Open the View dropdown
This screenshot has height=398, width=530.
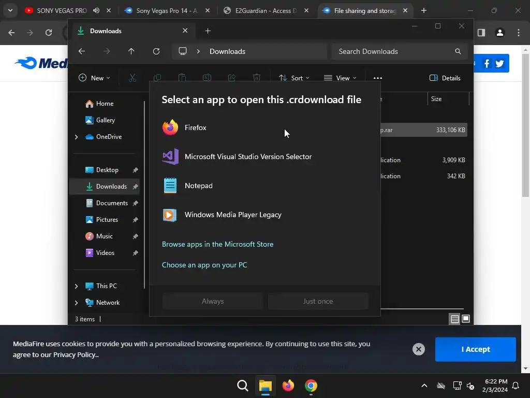(340, 78)
